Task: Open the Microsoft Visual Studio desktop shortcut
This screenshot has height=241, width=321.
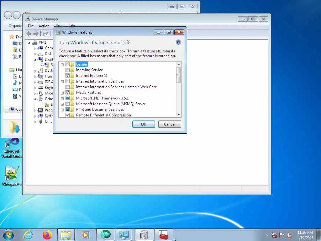Action: pyautogui.click(x=12, y=148)
